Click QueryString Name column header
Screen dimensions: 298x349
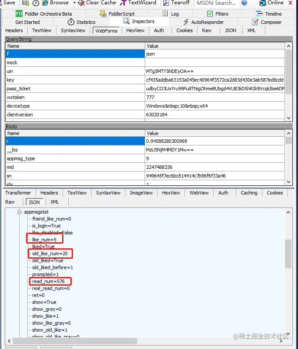[x=75, y=46]
